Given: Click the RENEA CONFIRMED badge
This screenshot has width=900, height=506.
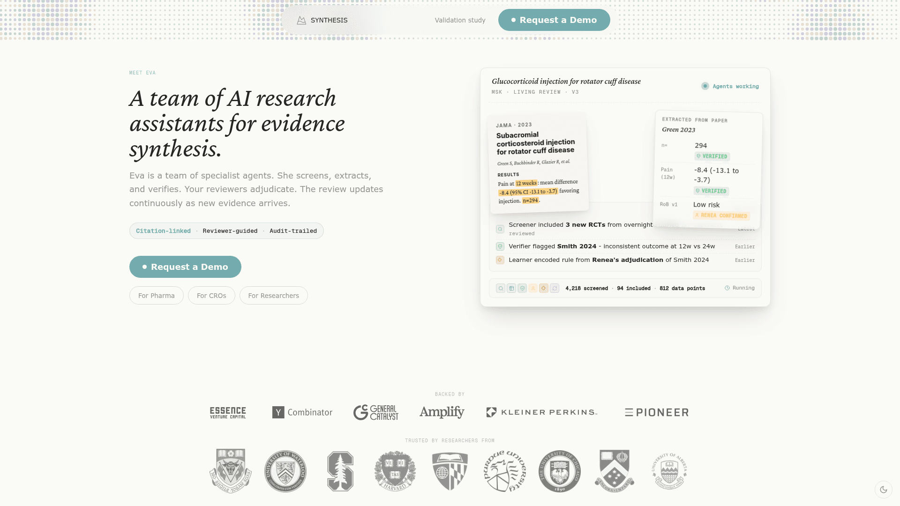Looking at the screenshot, I should 721,216.
